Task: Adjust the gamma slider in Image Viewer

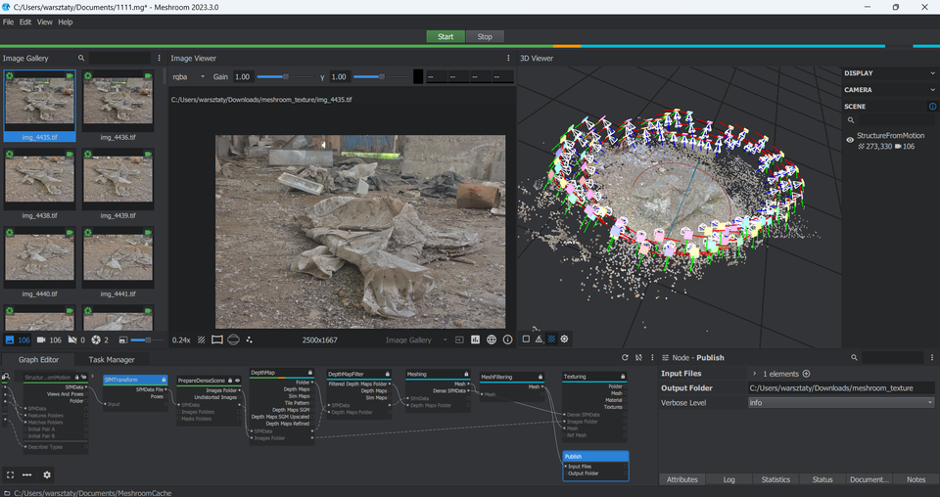Action: pyautogui.click(x=381, y=76)
